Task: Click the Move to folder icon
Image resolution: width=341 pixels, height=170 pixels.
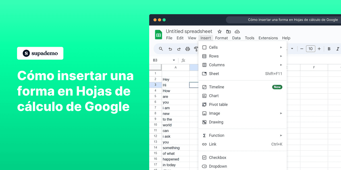Action: 228,31
